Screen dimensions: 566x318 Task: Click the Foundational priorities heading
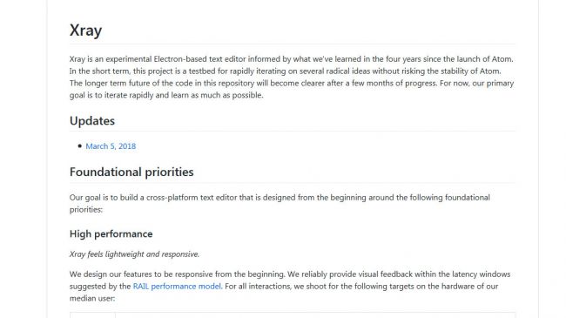click(131, 172)
